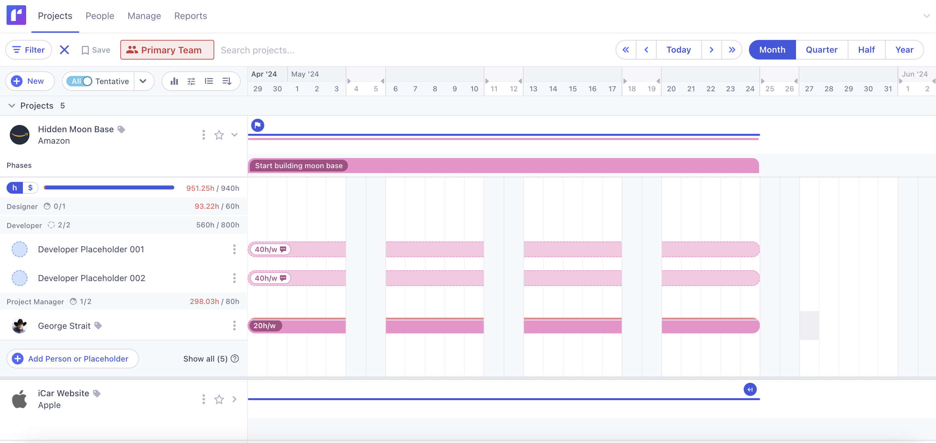Open dropdown next to Tentative
This screenshot has width=936, height=443.
[x=143, y=81]
